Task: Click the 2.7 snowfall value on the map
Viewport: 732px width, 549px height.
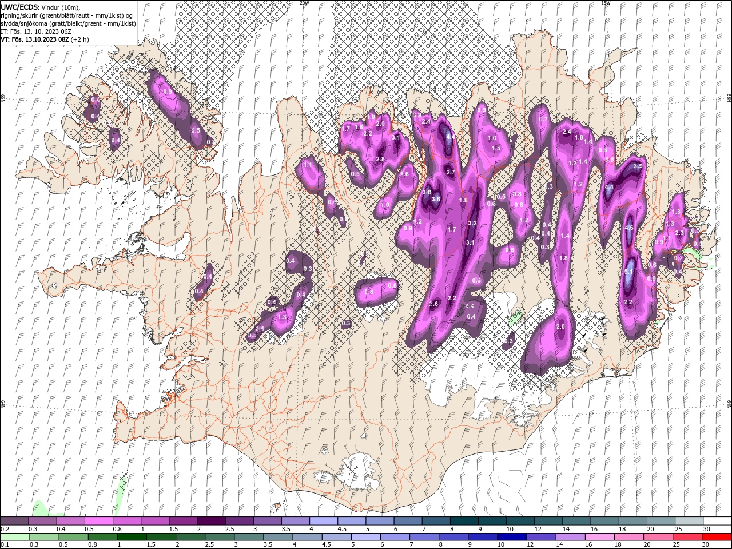Action: pyautogui.click(x=450, y=172)
